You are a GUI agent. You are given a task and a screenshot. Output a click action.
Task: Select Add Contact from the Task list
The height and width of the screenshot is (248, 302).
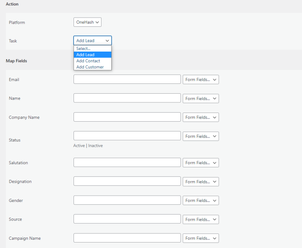point(92,61)
